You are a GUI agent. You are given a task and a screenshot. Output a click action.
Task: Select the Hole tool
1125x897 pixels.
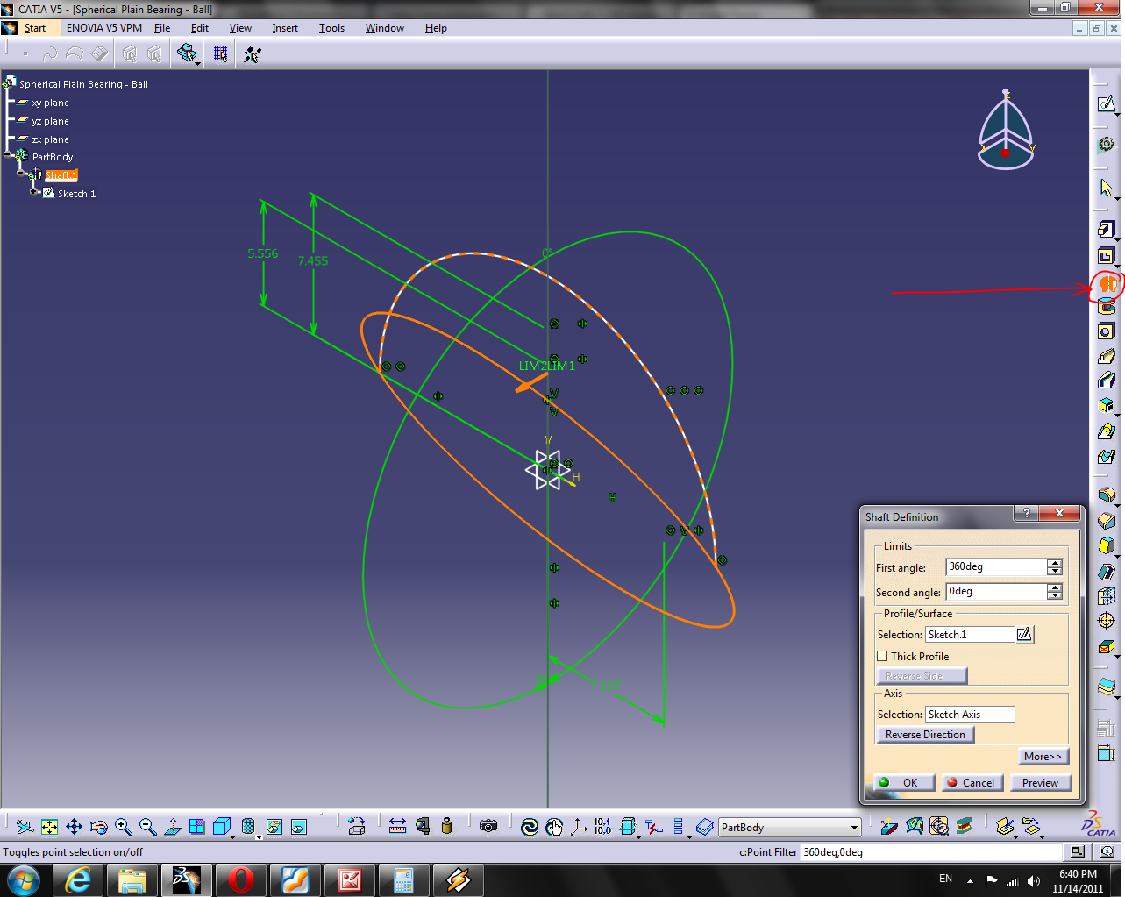point(1107,331)
